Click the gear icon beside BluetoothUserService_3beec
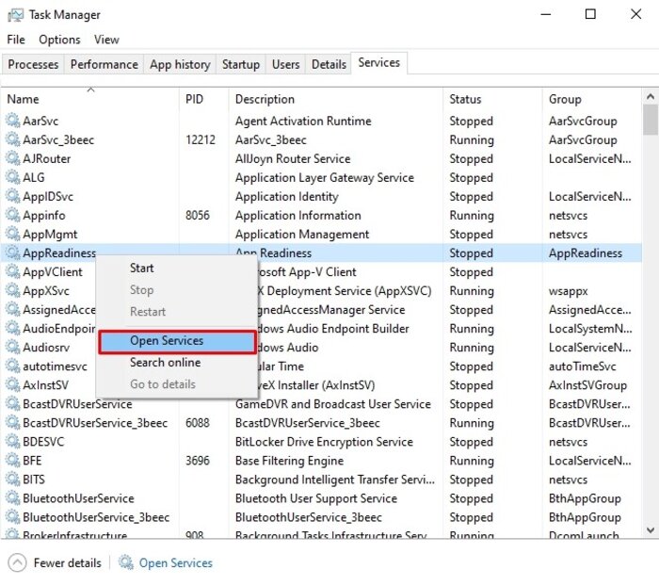Image resolution: width=659 pixels, height=586 pixels. click(12, 517)
